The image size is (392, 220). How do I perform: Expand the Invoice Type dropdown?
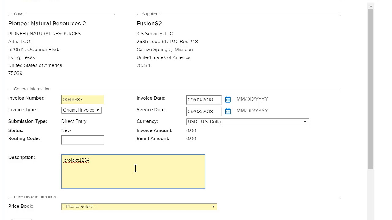point(81,110)
